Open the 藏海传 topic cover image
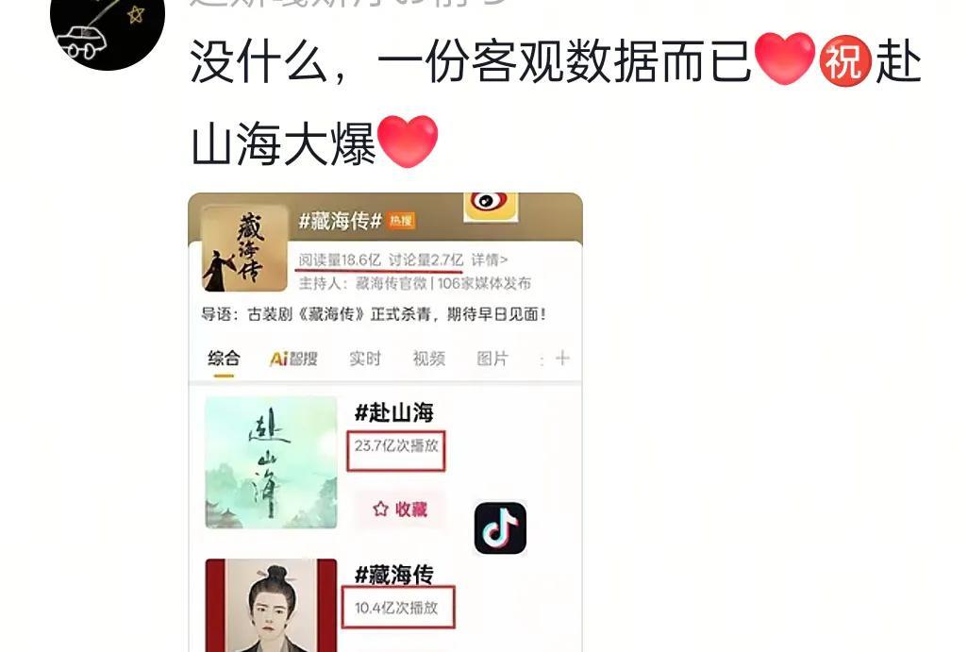Screen dimensions: 968x652 click(244, 249)
